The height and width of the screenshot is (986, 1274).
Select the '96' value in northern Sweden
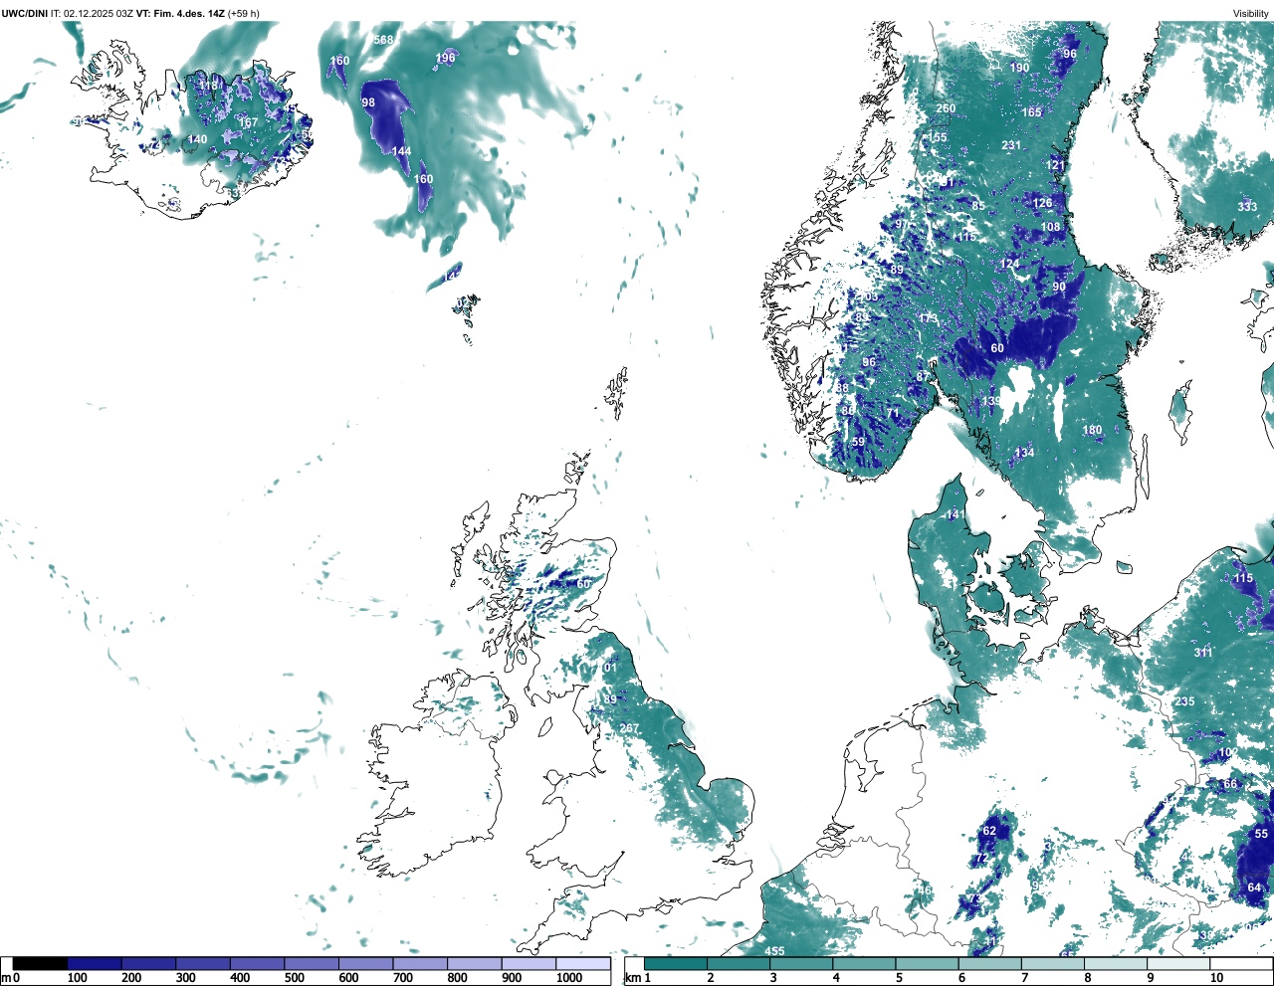pos(1070,54)
